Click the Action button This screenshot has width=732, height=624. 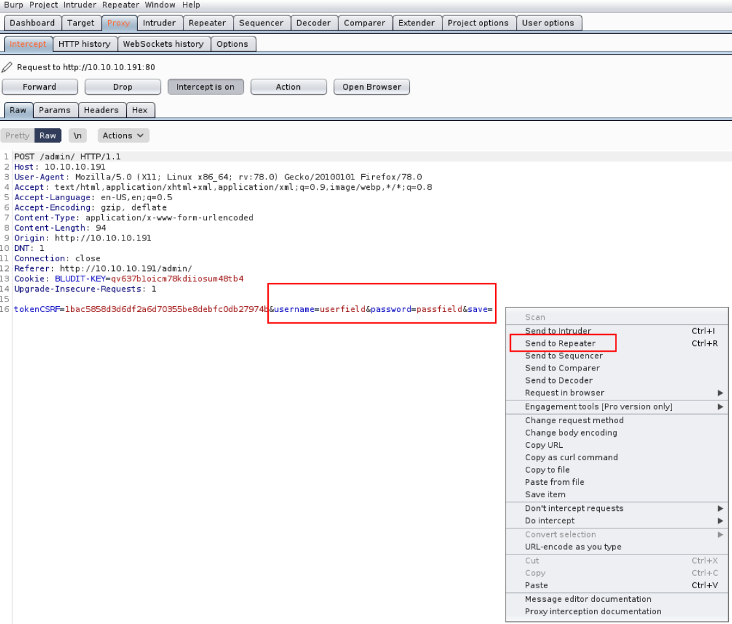coord(288,86)
